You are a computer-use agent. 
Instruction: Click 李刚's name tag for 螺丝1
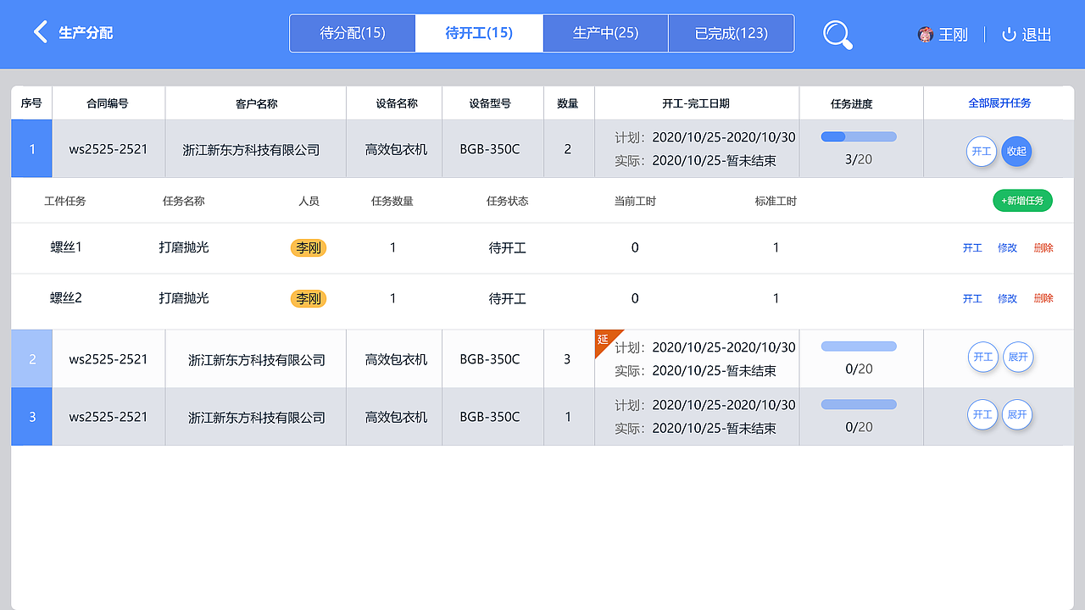[308, 247]
